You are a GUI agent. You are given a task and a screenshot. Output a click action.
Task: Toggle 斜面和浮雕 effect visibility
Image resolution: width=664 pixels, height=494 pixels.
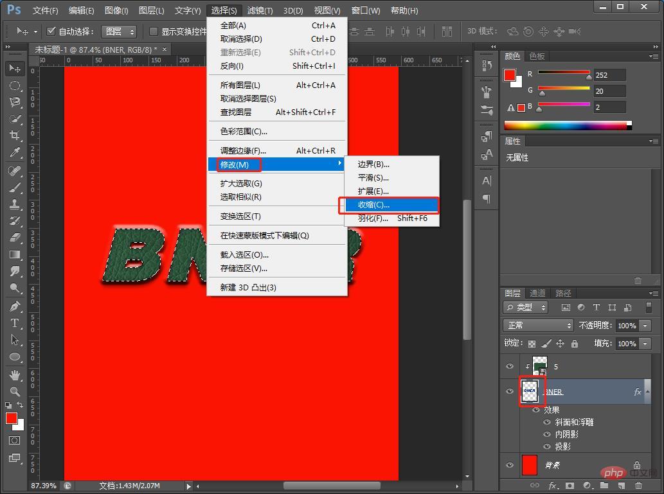547,422
